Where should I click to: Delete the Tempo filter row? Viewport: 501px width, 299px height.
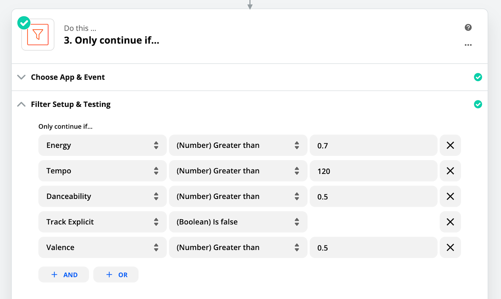[x=450, y=171]
